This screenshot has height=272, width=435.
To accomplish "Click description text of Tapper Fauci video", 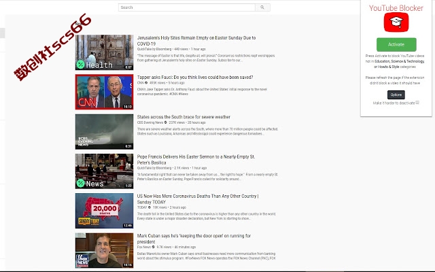I will pos(202,92).
